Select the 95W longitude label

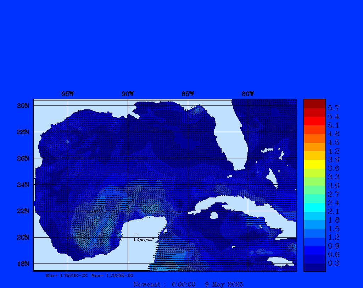point(67,94)
